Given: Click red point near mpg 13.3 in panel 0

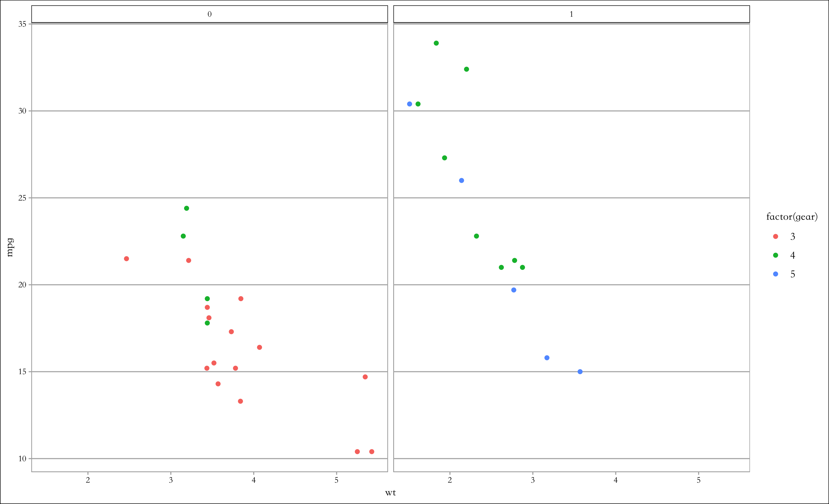Looking at the screenshot, I should click(240, 401).
